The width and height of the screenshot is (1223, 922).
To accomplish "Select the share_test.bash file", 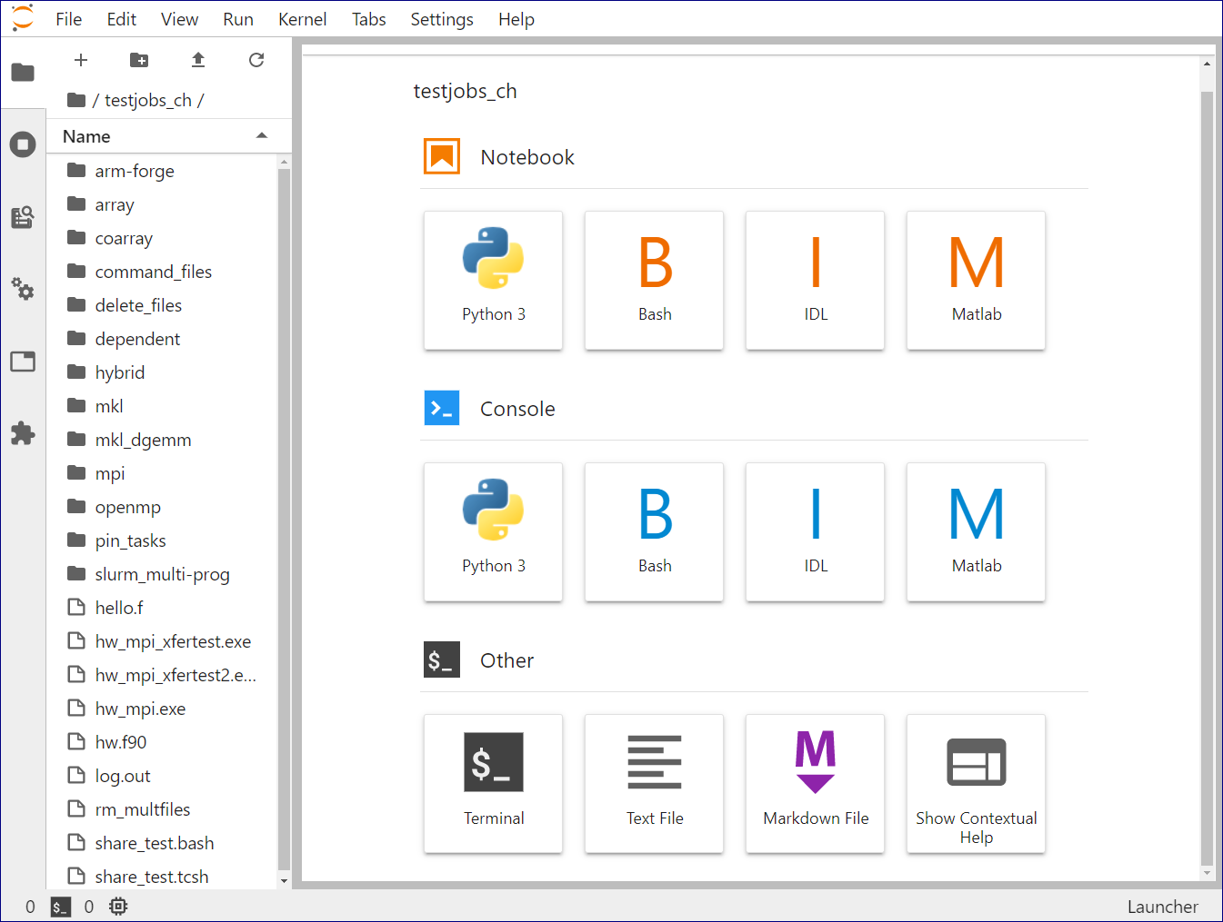I will (x=155, y=843).
